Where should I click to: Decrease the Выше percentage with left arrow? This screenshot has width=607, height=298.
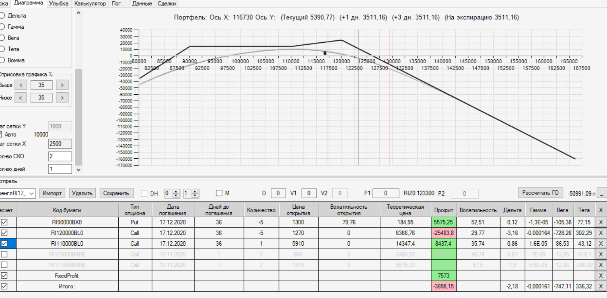[21, 85]
